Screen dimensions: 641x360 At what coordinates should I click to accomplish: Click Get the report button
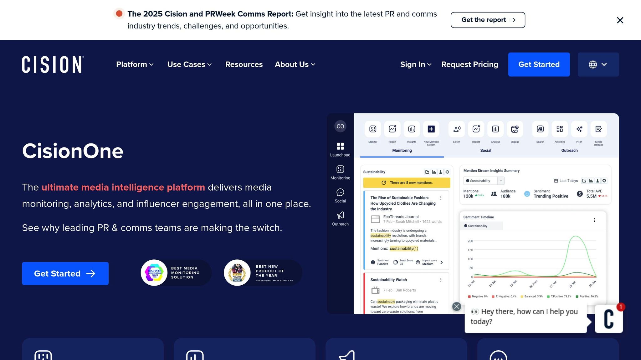488,20
